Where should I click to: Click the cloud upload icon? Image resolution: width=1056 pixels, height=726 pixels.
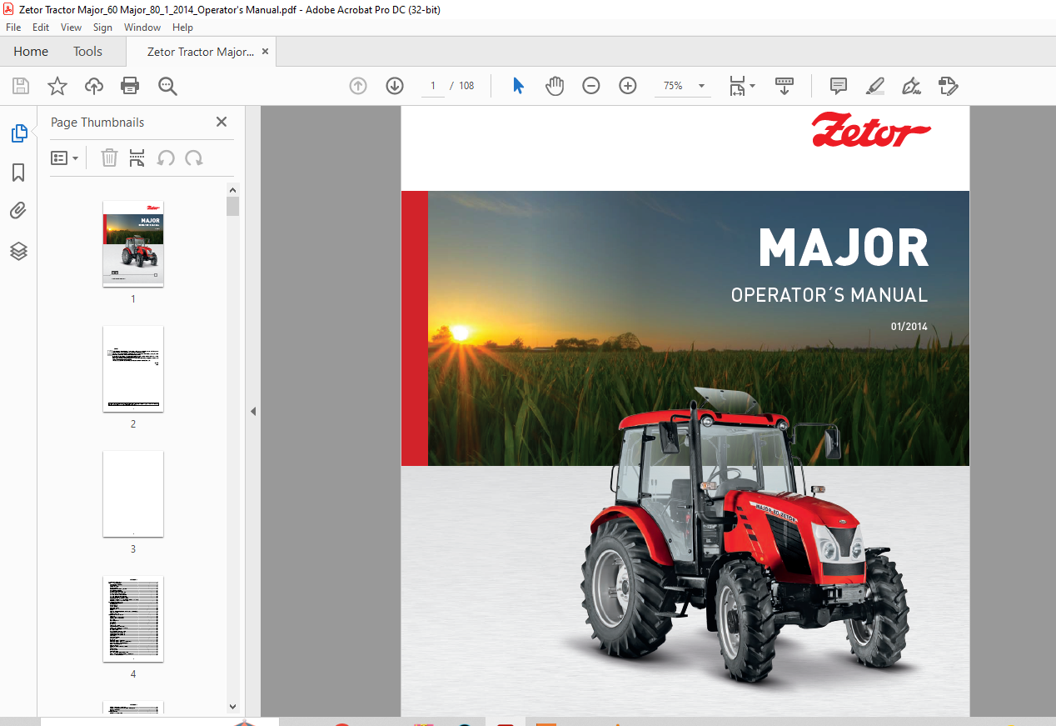[x=94, y=86]
